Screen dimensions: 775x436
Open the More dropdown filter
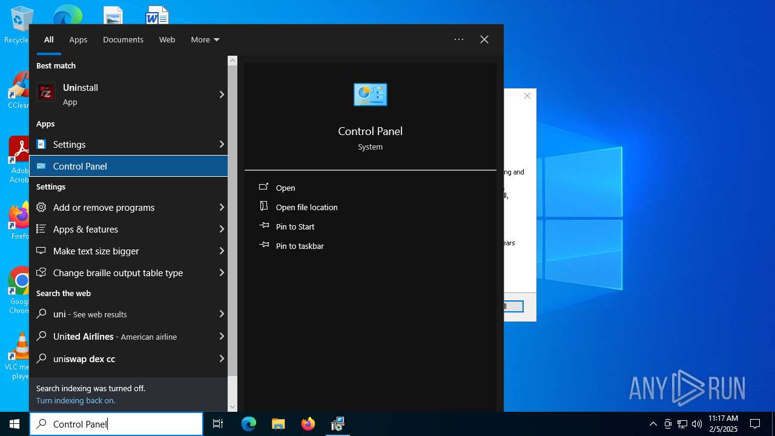pos(205,39)
